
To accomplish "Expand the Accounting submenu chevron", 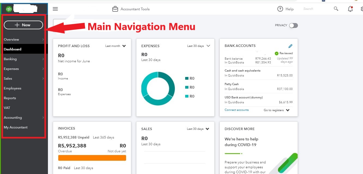I will 43,118.
